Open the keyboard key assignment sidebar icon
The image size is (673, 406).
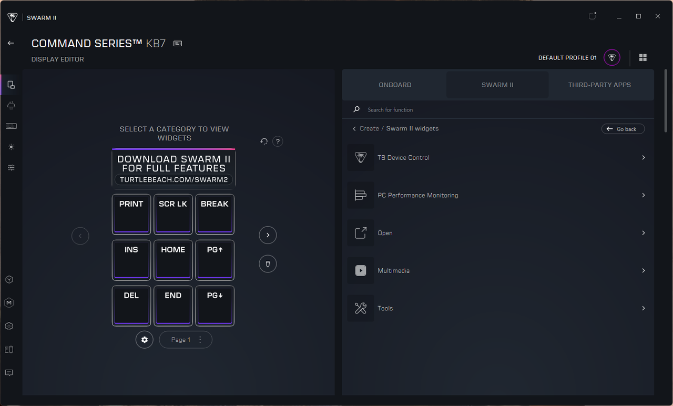[x=11, y=126]
